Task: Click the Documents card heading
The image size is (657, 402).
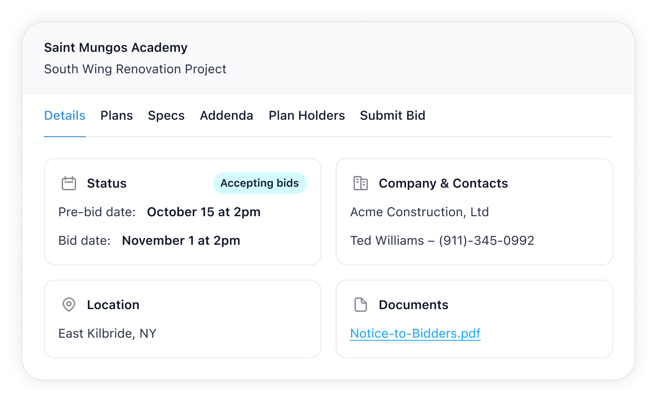Action: (x=414, y=305)
